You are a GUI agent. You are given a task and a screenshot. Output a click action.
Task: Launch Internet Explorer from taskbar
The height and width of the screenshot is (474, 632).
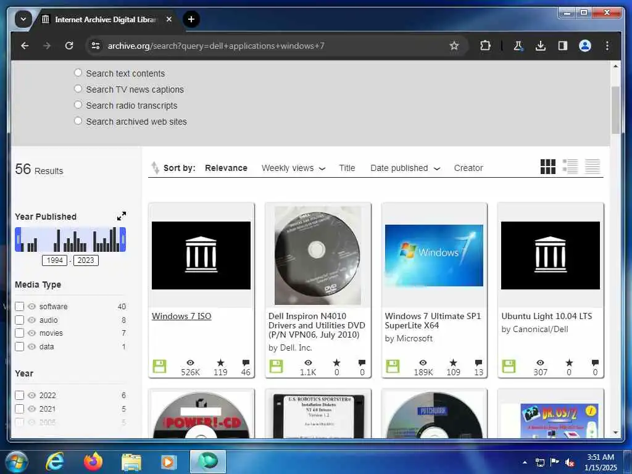pyautogui.click(x=55, y=462)
